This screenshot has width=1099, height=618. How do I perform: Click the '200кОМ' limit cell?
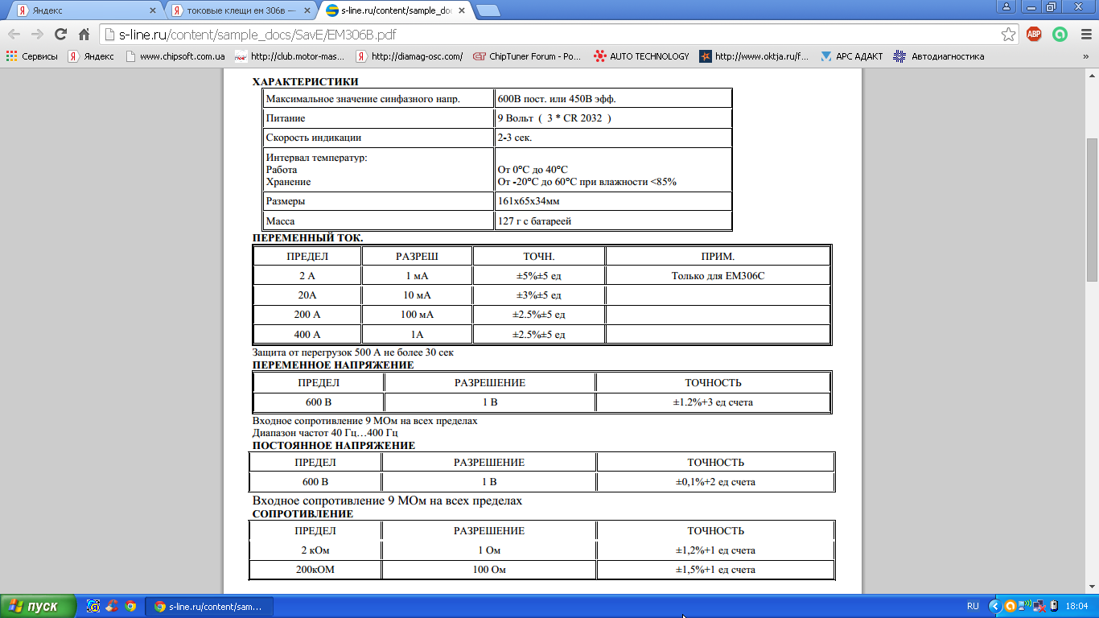[315, 570]
